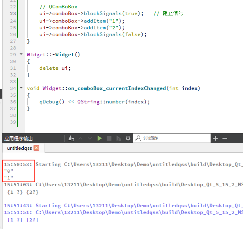Collapse on_comboBox_currentIndexChanged fold arrow
This screenshot has height=229, width=243.
pyautogui.click(x=21, y=88)
